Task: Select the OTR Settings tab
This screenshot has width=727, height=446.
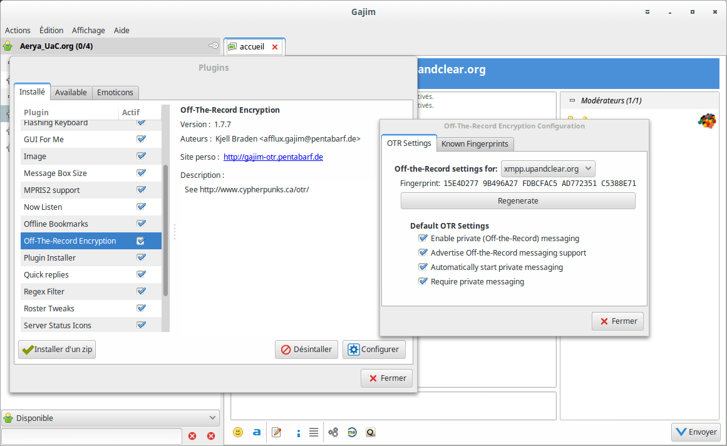Action: coord(409,143)
